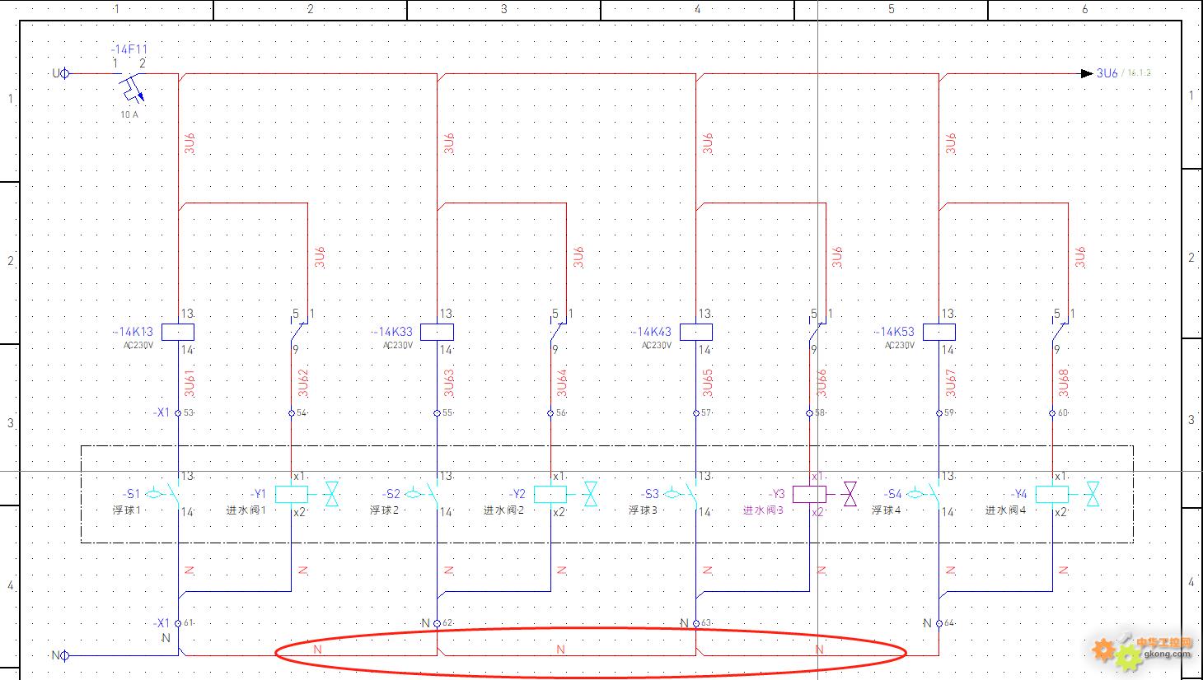Screen dimensions: 1203x680
Task: Click the purple -Y3 solenoid coil box
Action: click(x=809, y=494)
